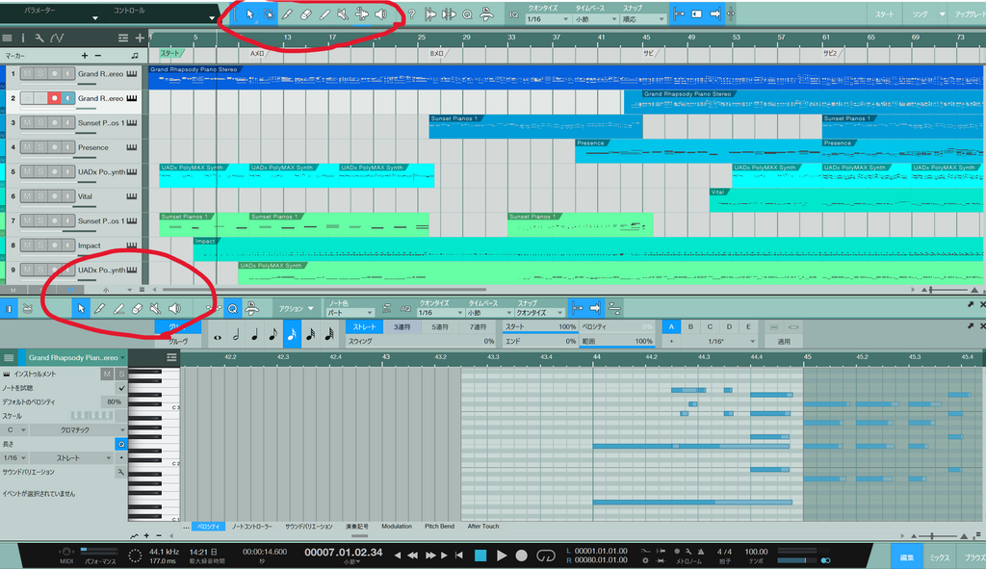Image resolution: width=986 pixels, height=569 pixels.
Task: Open the wrench options icon above track list
Action: point(39,39)
